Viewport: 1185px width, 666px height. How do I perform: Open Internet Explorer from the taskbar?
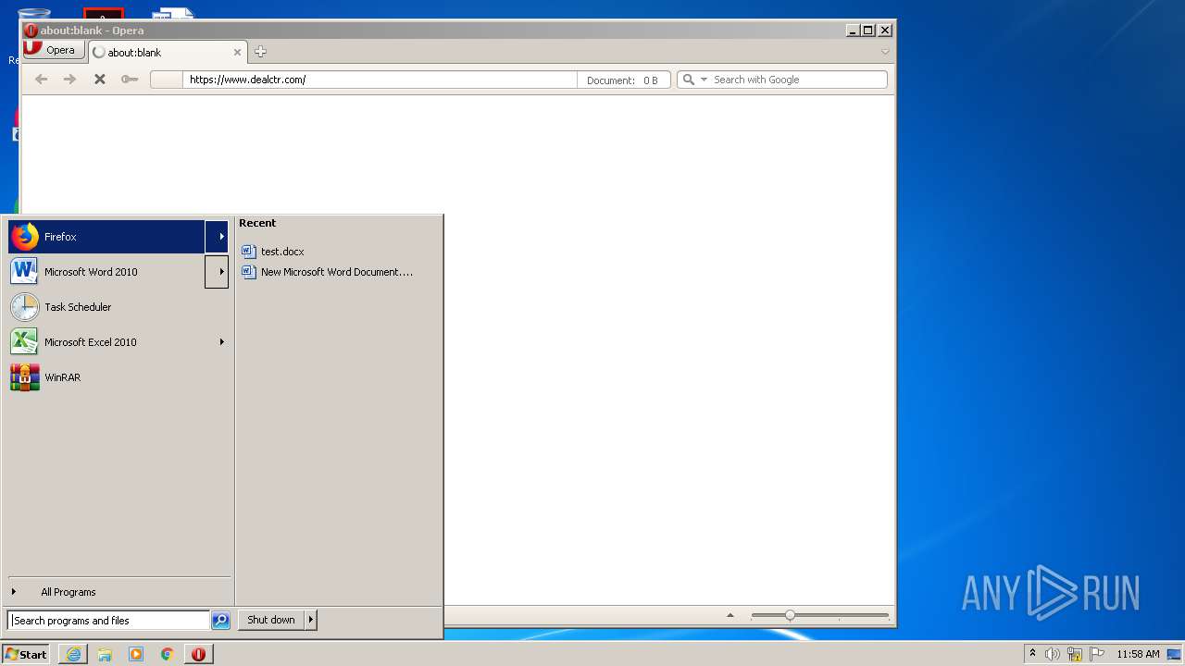(x=73, y=654)
